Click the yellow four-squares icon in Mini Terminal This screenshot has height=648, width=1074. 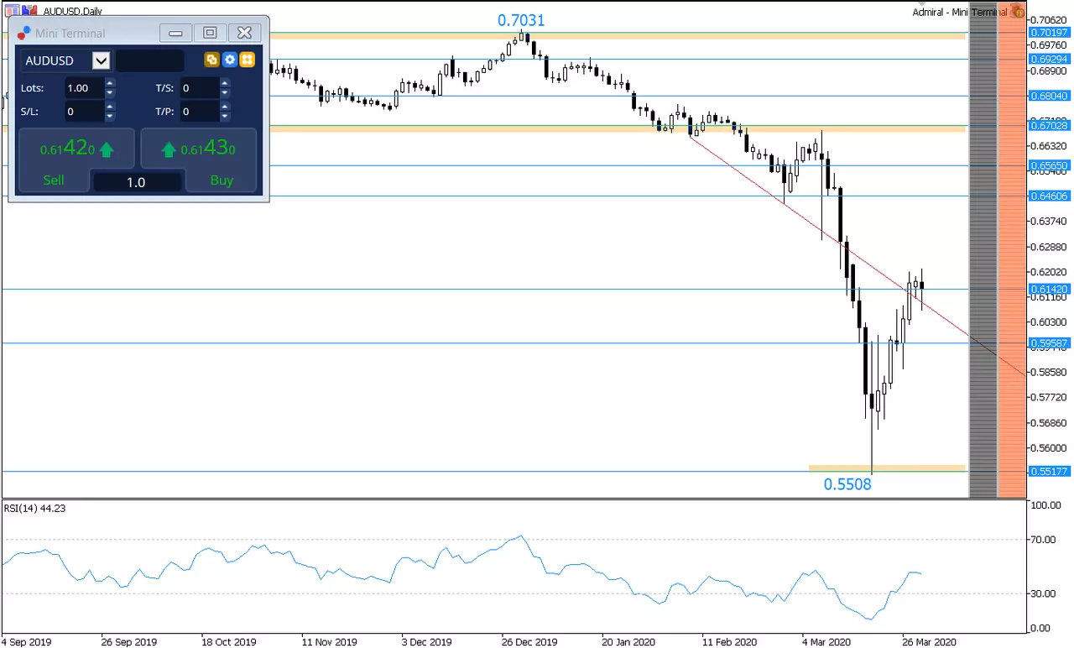(247, 60)
